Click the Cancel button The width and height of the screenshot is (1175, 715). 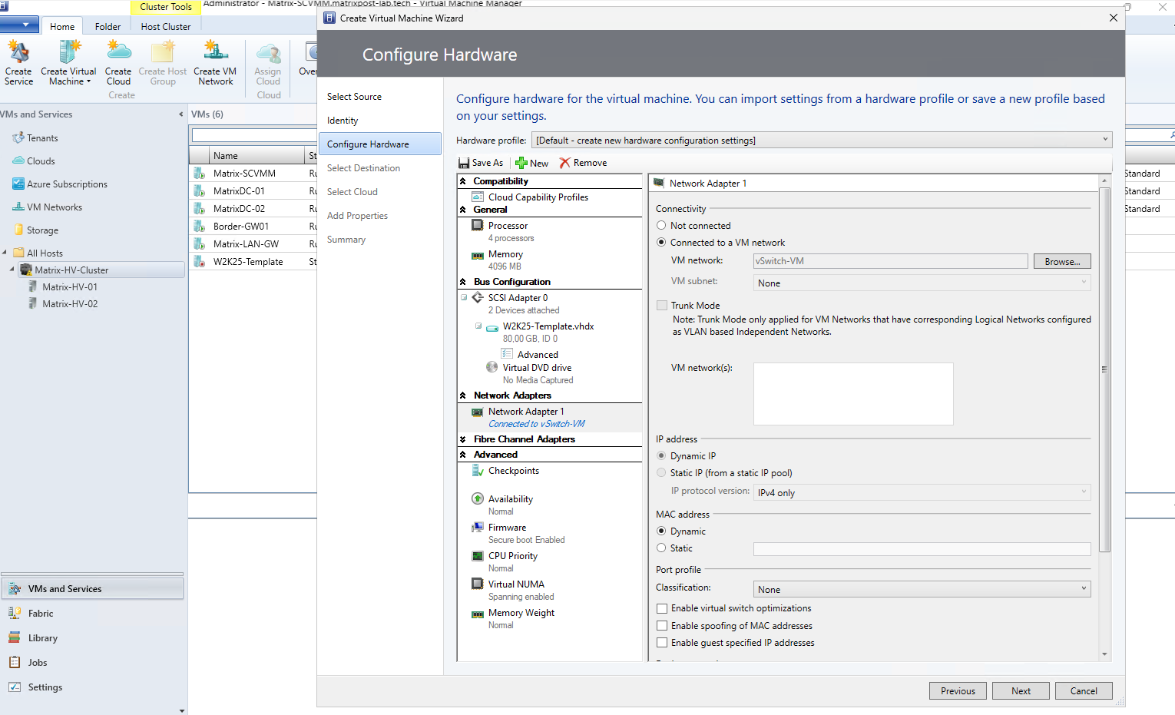[x=1084, y=691]
